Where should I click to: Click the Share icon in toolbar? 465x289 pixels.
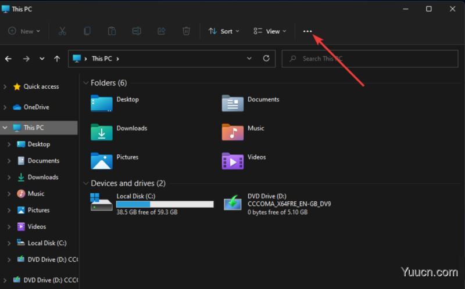coord(162,31)
